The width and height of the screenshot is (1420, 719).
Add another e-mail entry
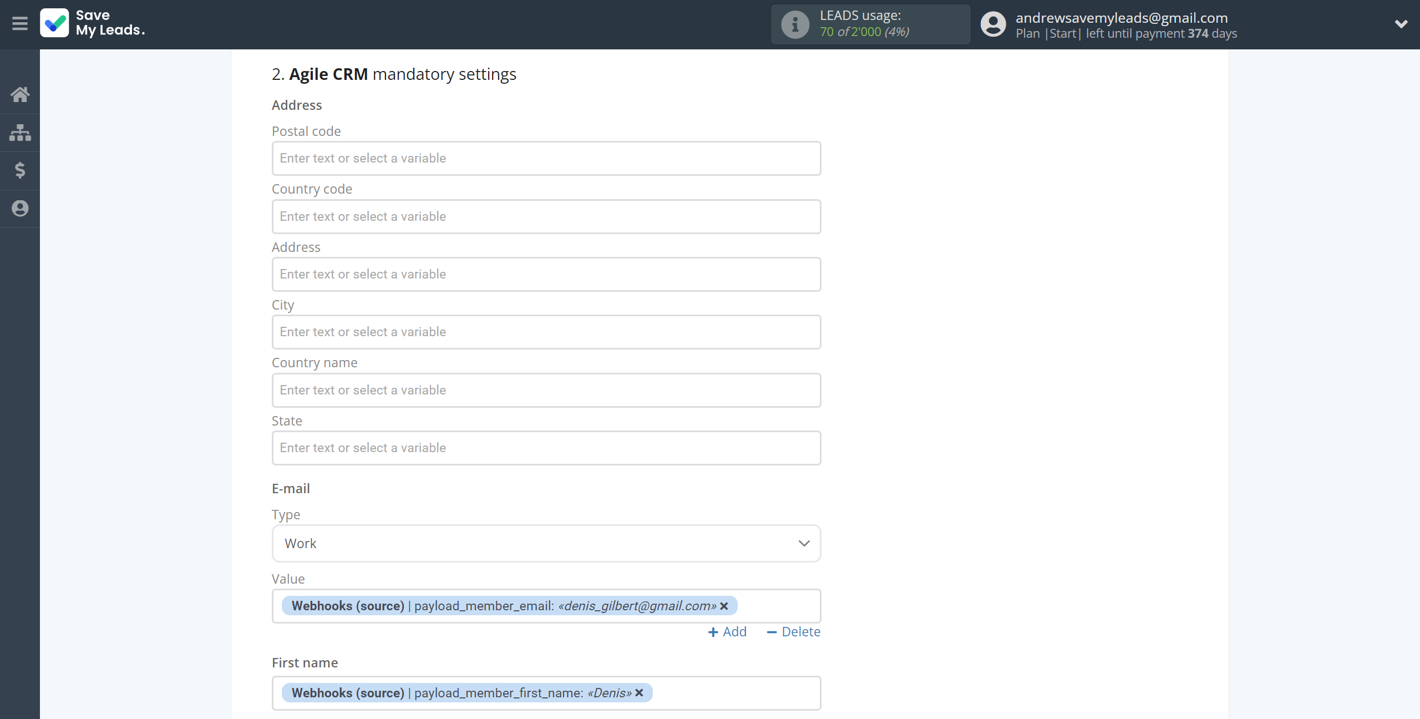[x=727, y=632]
